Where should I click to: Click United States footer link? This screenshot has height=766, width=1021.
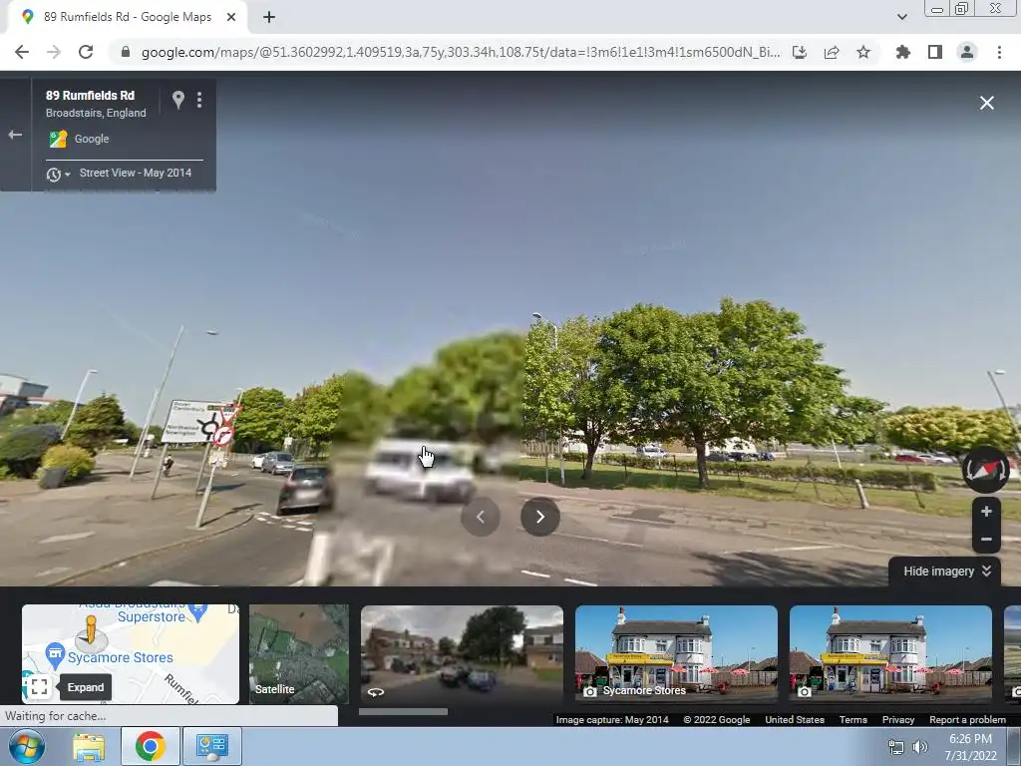[x=795, y=720]
